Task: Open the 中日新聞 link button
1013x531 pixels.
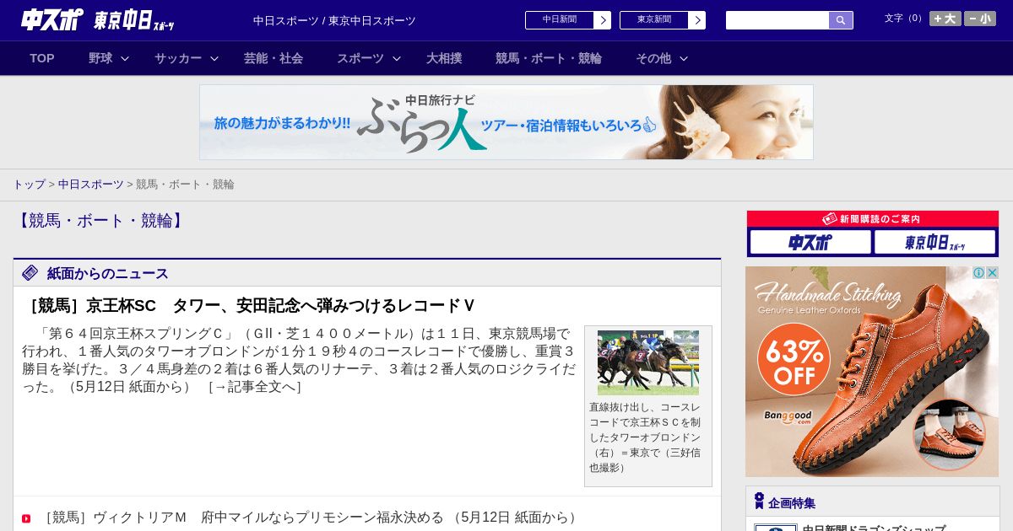Action: click(x=560, y=20)
